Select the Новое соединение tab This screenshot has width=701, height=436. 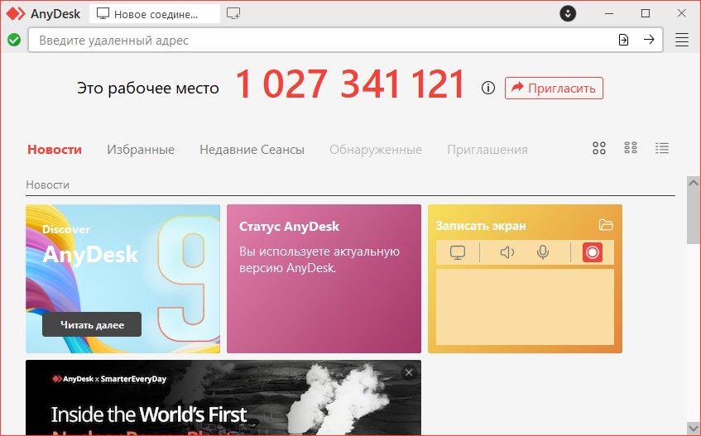point(155,14)
